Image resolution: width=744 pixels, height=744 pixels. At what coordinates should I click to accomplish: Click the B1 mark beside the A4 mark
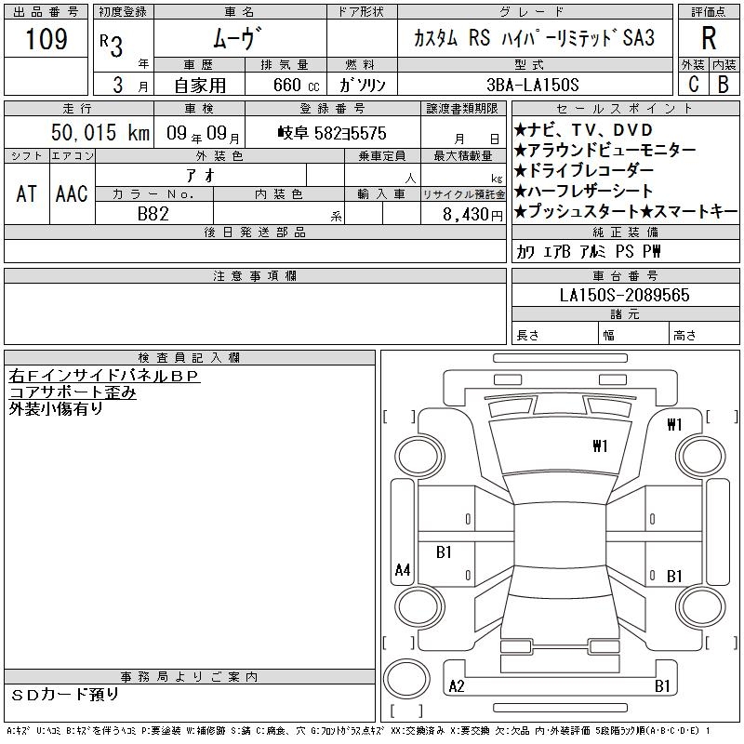(x=444, y=552)
